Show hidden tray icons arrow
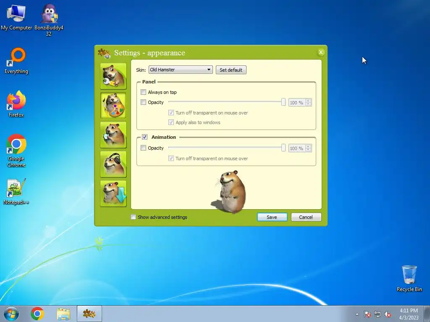430x322 pixels. pyautogui.click(x=357, y=314)
